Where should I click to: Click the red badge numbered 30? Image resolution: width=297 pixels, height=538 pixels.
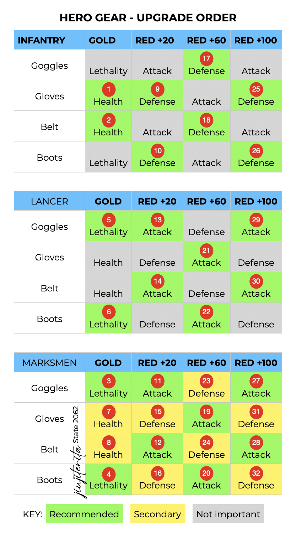(256, 281)
